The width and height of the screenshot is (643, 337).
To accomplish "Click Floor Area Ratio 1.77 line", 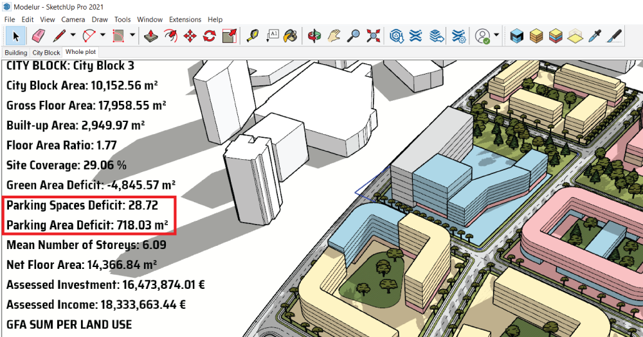I will 62,145.
